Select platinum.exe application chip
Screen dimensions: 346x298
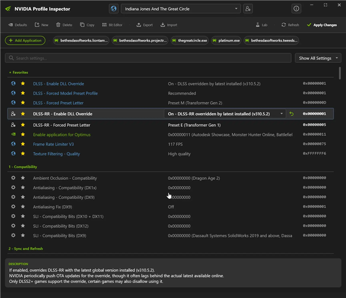[226, 40]
